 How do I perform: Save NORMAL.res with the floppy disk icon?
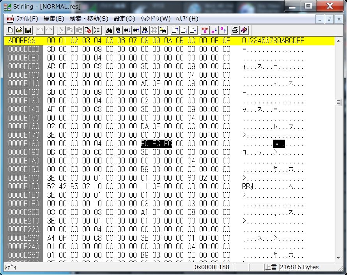pyautogui.click(x=28, y=30)
